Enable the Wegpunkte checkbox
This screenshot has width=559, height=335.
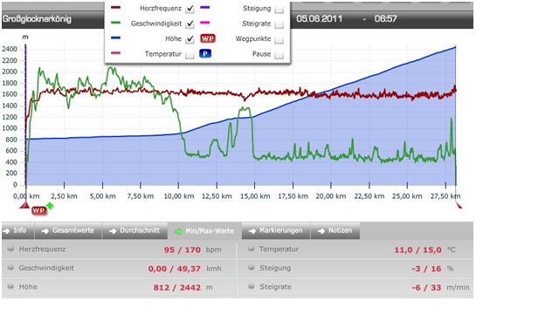(x=279, y=39)
